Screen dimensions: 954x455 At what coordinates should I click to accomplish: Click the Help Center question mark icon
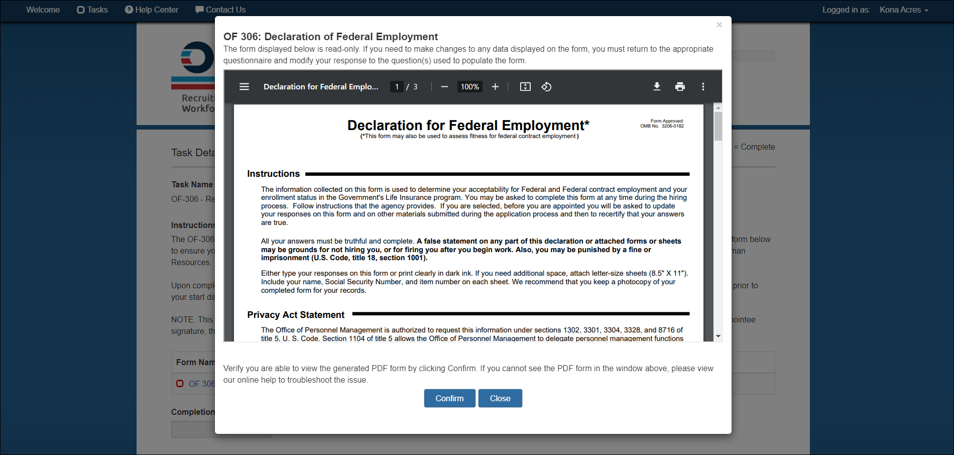coord(129,10)
